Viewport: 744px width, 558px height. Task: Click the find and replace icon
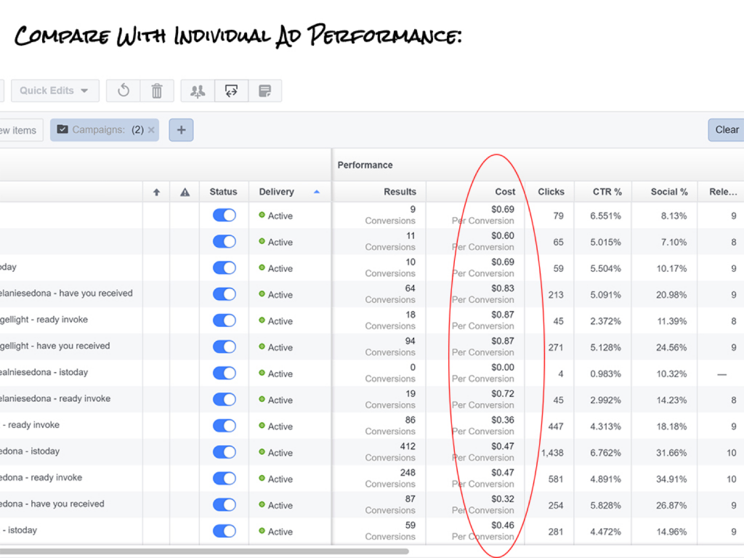(x=231, y=91)
